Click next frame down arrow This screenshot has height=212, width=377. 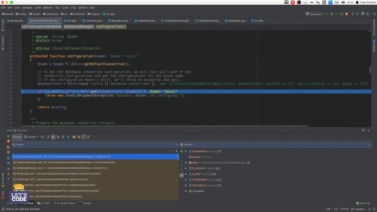click(x=176, y=151)
